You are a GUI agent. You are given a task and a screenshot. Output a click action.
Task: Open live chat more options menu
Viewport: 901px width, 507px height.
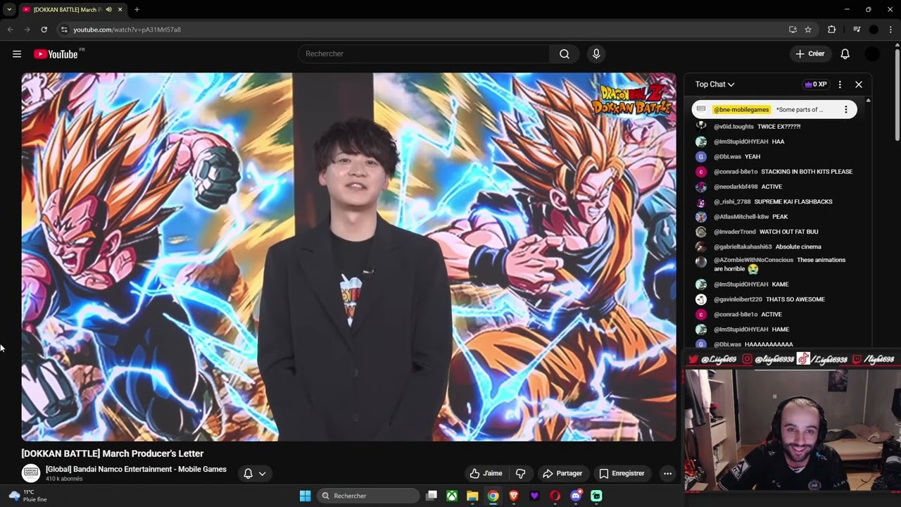(840, 84)
